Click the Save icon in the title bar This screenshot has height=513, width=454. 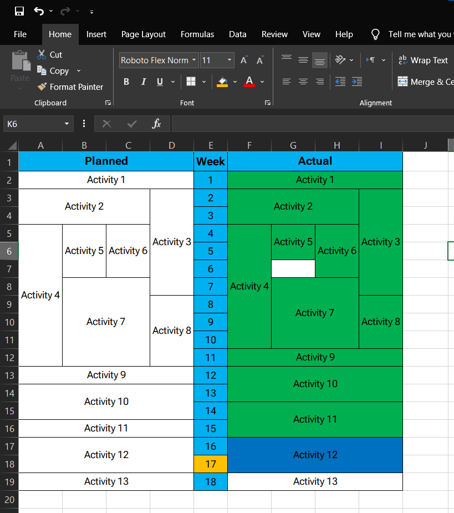click(x=19, y=11)
